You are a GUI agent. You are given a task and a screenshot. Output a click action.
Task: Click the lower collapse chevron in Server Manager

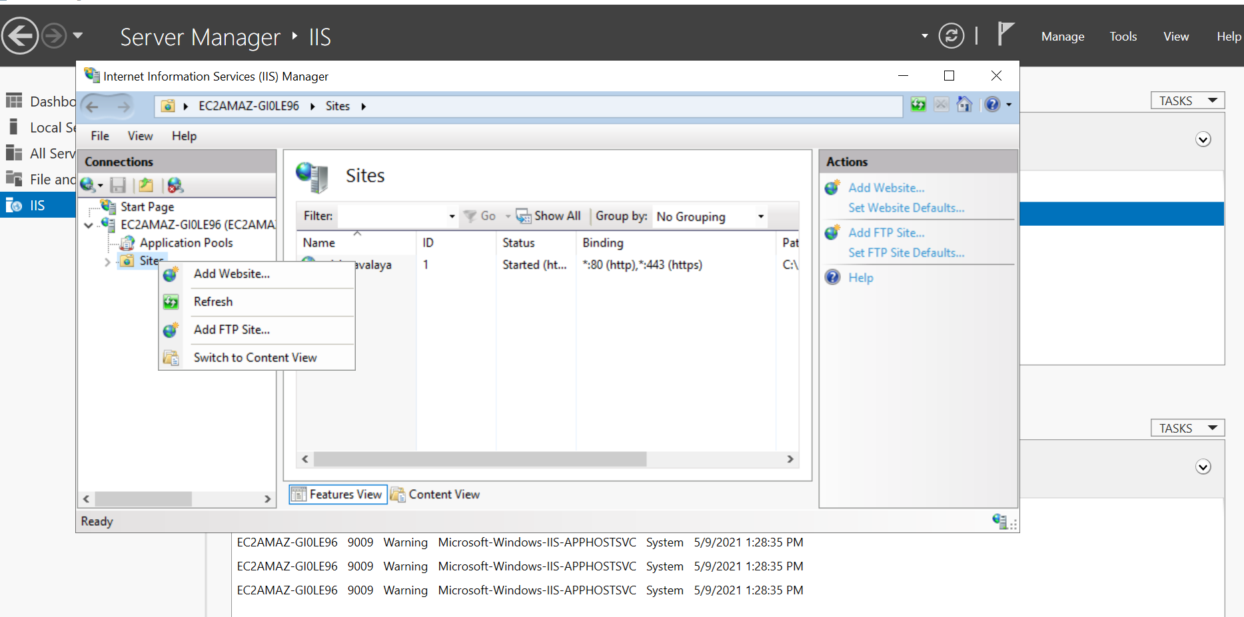[1203, 467]
